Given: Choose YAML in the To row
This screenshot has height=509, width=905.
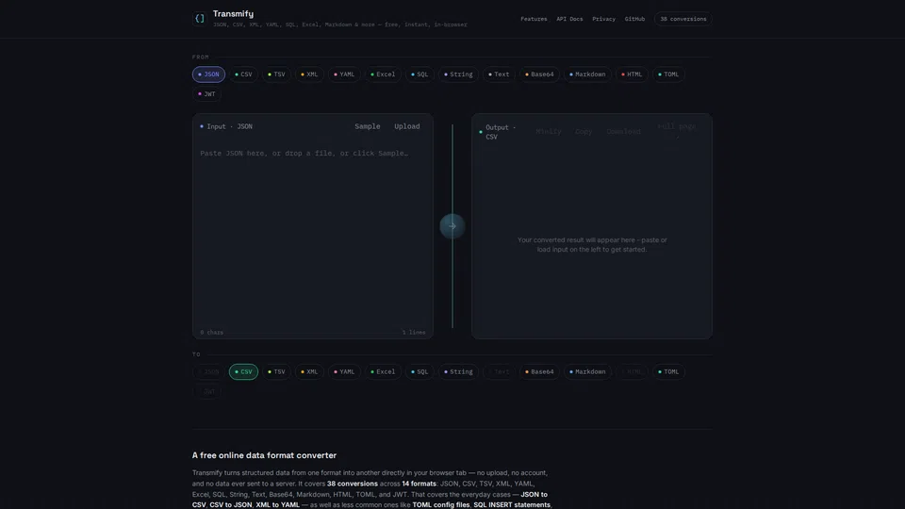Looking at the screenshot, I should pyautogui.click(x=344, y=371).
